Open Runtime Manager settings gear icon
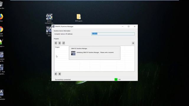Viewport: 189px width, 106px height. (x=133, y=43)
